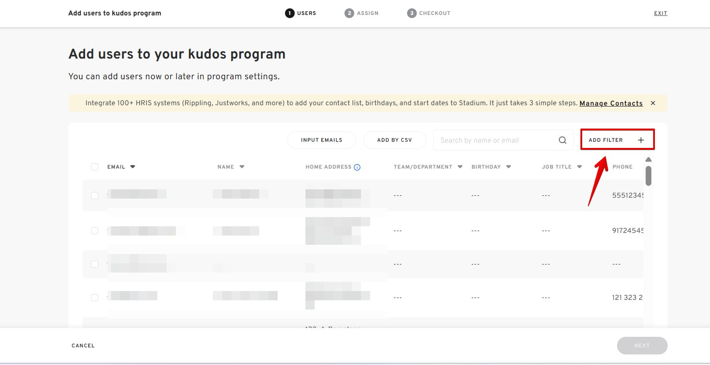Click the step 2 Assign number icon

click(x=349, y=13)
